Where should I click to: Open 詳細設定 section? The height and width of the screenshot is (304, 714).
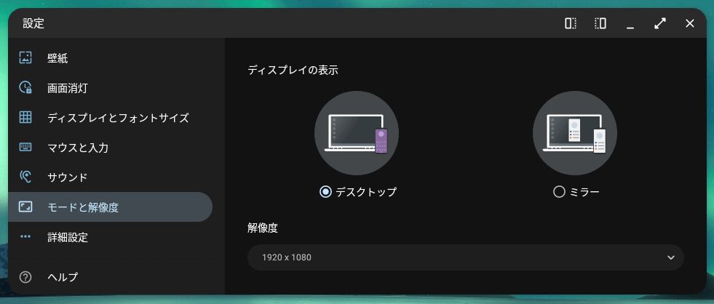pyautogui.click(x=110, y=237)
